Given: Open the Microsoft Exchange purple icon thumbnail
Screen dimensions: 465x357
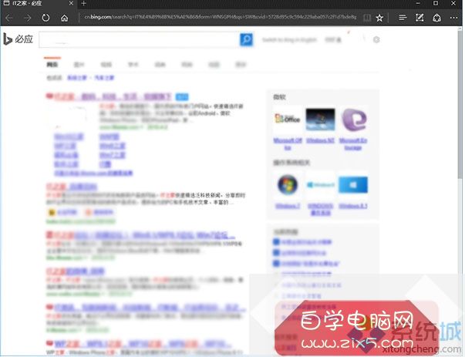Looking at the screenshot, I should click(x=354, y=120).
